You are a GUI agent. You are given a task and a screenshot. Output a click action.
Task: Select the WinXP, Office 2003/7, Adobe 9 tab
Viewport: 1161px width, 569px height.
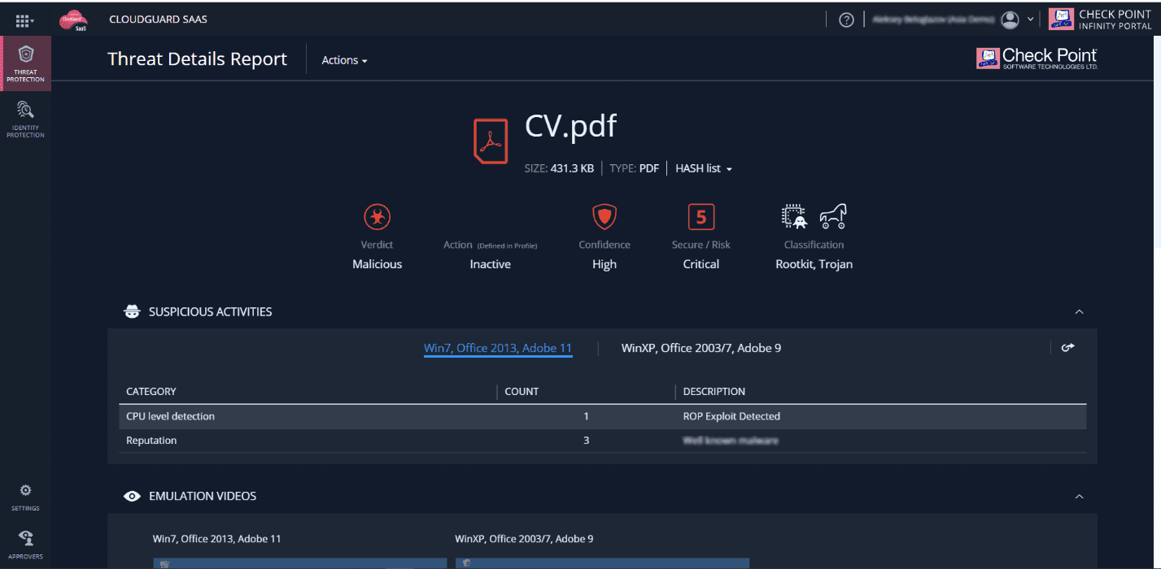701,348
